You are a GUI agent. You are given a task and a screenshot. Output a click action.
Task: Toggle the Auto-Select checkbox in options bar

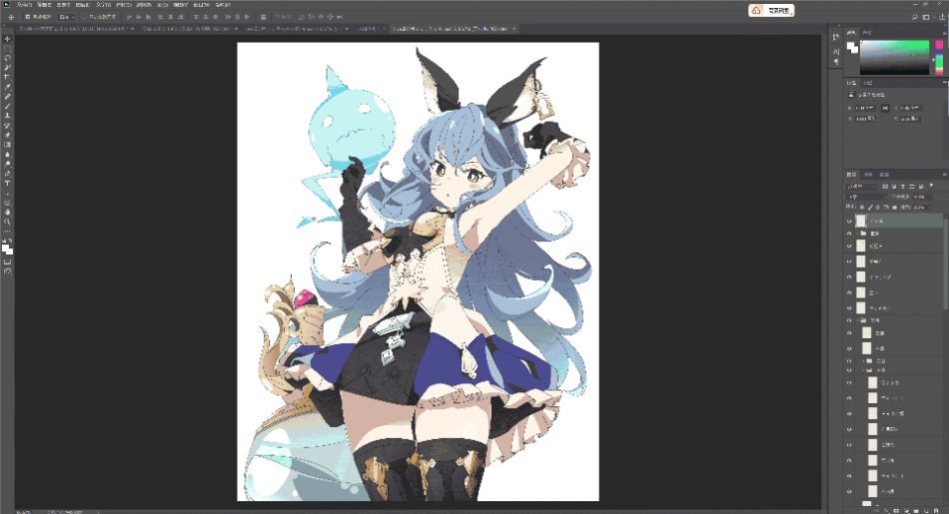[27, 17]
